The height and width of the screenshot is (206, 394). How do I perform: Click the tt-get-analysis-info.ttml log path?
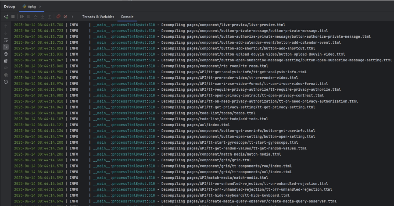pos(247,72)
